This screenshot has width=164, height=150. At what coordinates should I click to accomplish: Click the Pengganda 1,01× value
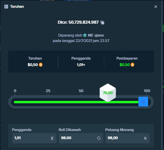81,65
